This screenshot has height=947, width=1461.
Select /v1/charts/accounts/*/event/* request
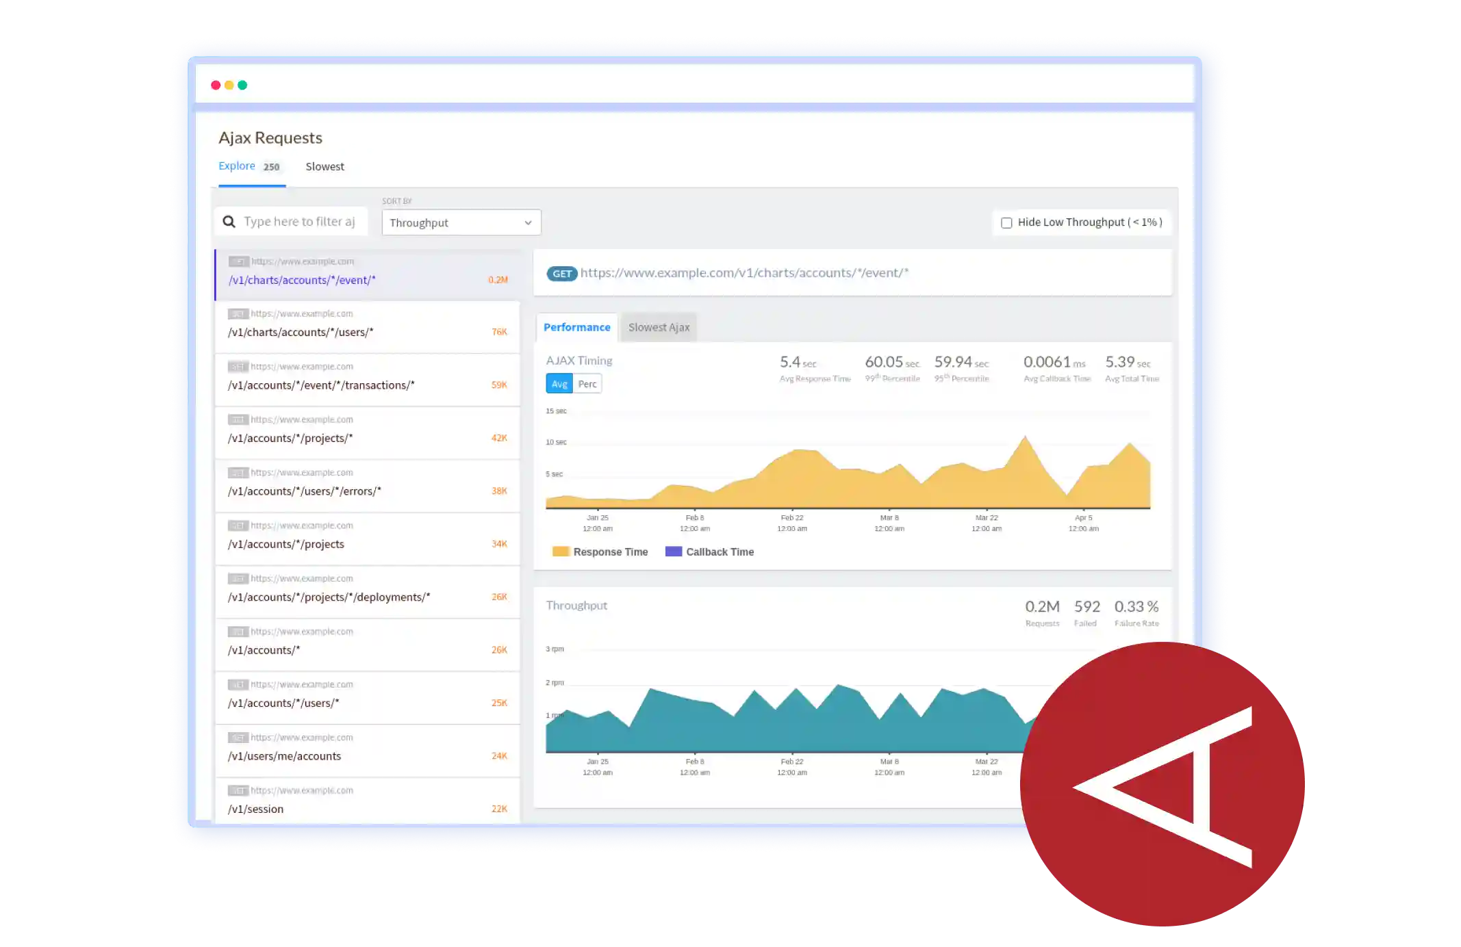(368, 275)
